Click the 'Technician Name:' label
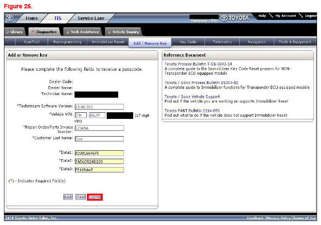The image size is (321, 225). coord(57,94)
